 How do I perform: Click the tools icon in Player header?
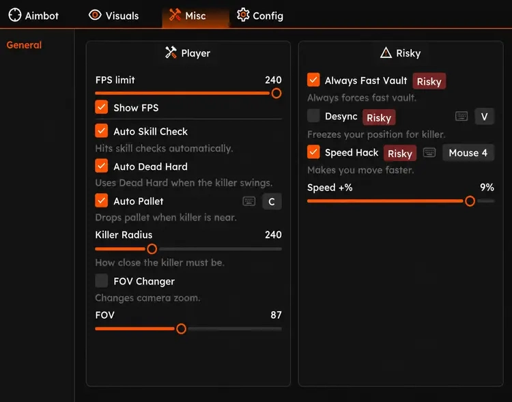coord(171,53)
